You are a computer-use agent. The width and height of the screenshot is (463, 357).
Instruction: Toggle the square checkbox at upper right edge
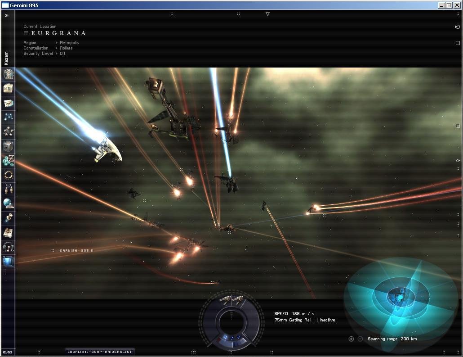click(x=458, y=43)
